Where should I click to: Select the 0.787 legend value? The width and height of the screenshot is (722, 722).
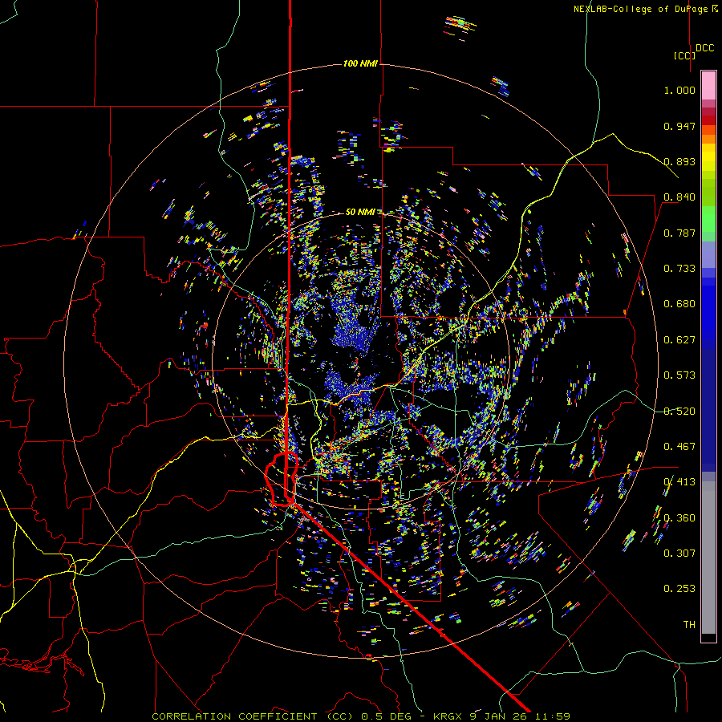click(x=679, y=233)
